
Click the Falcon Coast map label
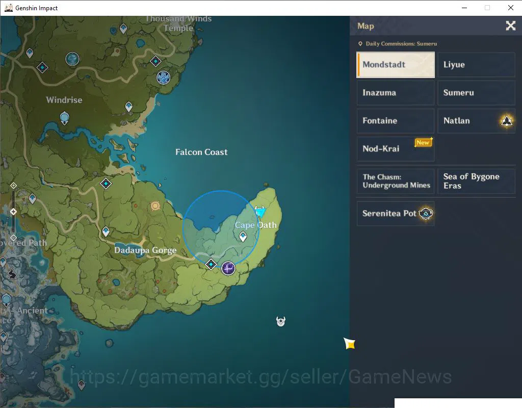coord(201,152)
